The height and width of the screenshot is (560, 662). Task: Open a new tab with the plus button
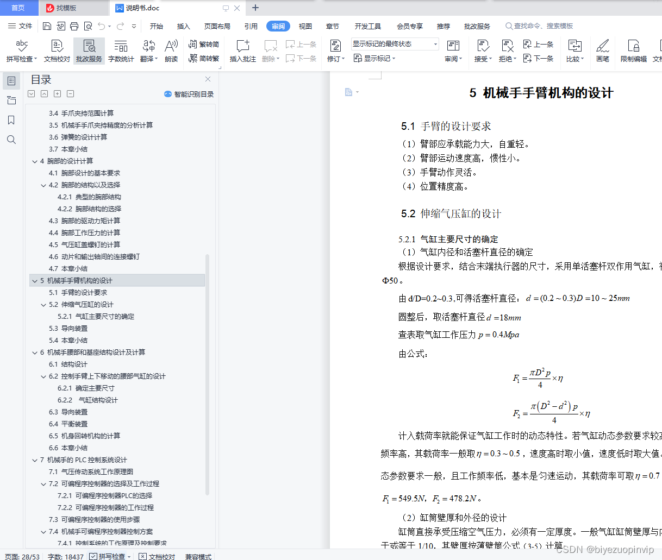(x=255, y=8)
